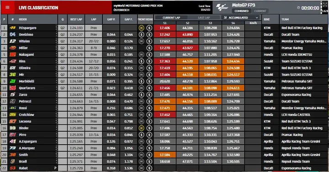Click soft rear tyre icon for Miller
The image size is (329, 172).
pyautogui.click(x=149, y=48)
